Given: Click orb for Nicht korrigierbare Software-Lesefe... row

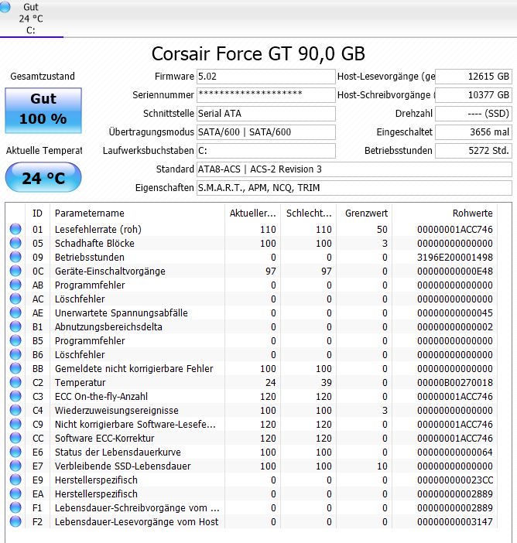Looking at the screenshot, I should point(15,424).
